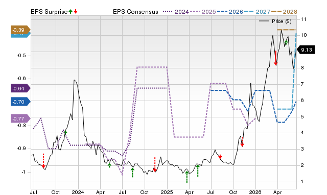
Task: Click the brown -0.39 value tag
Action: (20, 30)
